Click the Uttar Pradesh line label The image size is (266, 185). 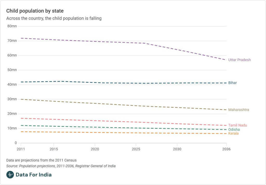239,60
